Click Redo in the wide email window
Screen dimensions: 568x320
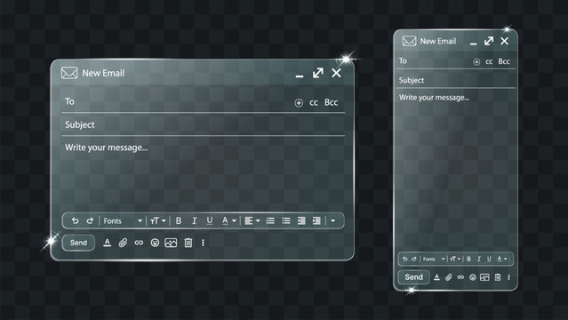[90, 220]
